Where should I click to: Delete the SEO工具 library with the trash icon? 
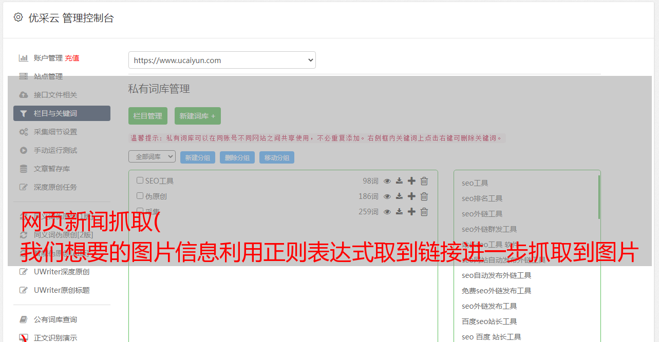[424, 181]
